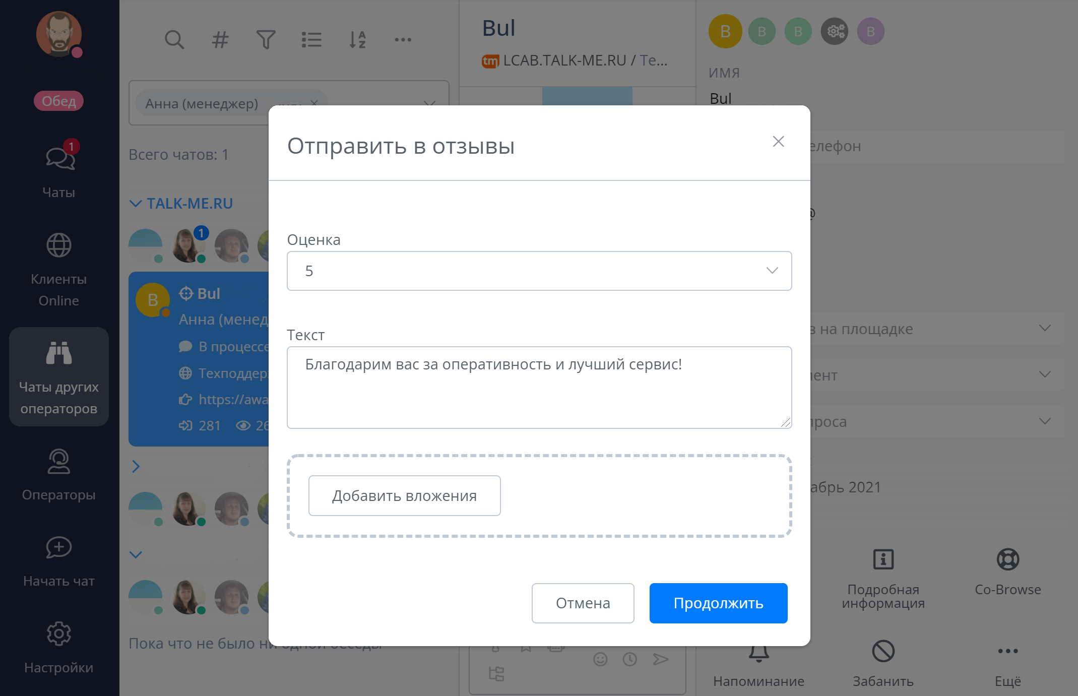Screen dimensions: 1078x696
Task: Collapse the TALK-ME.RU chat group
Action: click(x=136, y=204)
